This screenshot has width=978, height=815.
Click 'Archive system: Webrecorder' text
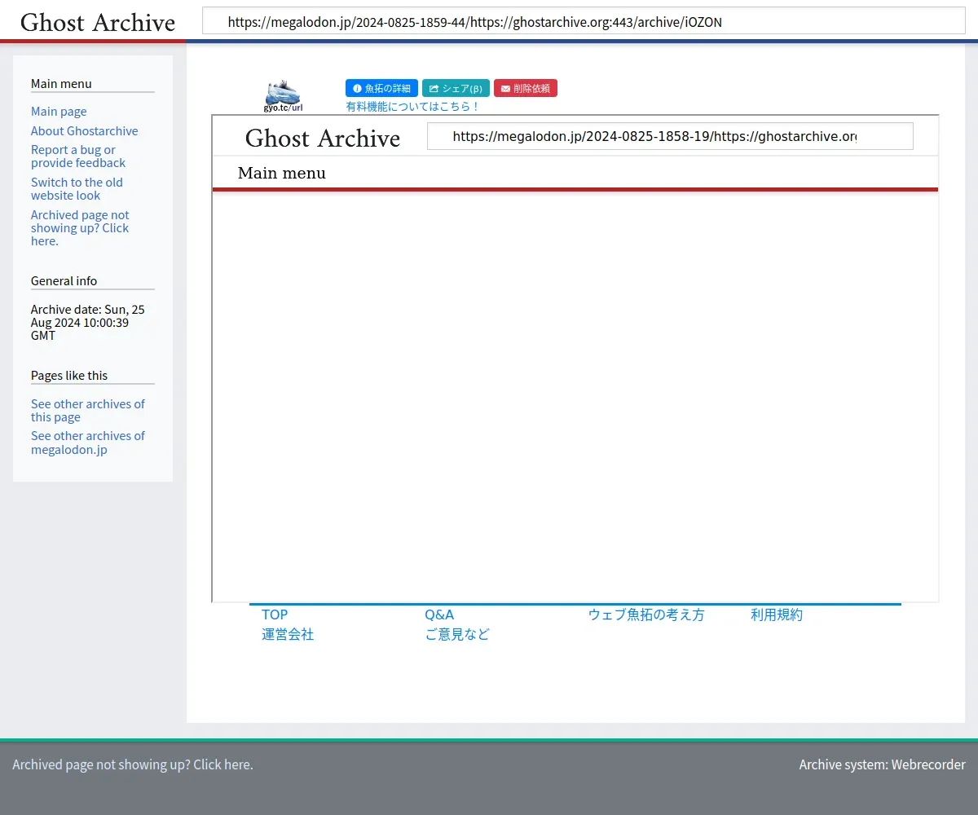882,764
